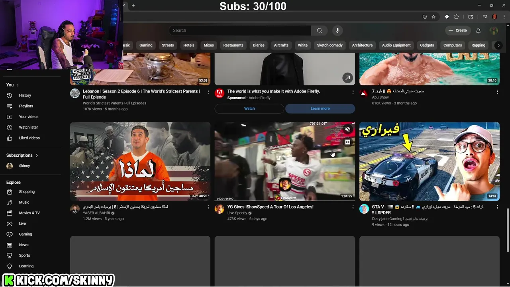Open World's Strictest Parents Full Episodes channel
Screen dimensions: 510x287
point(114,103)
